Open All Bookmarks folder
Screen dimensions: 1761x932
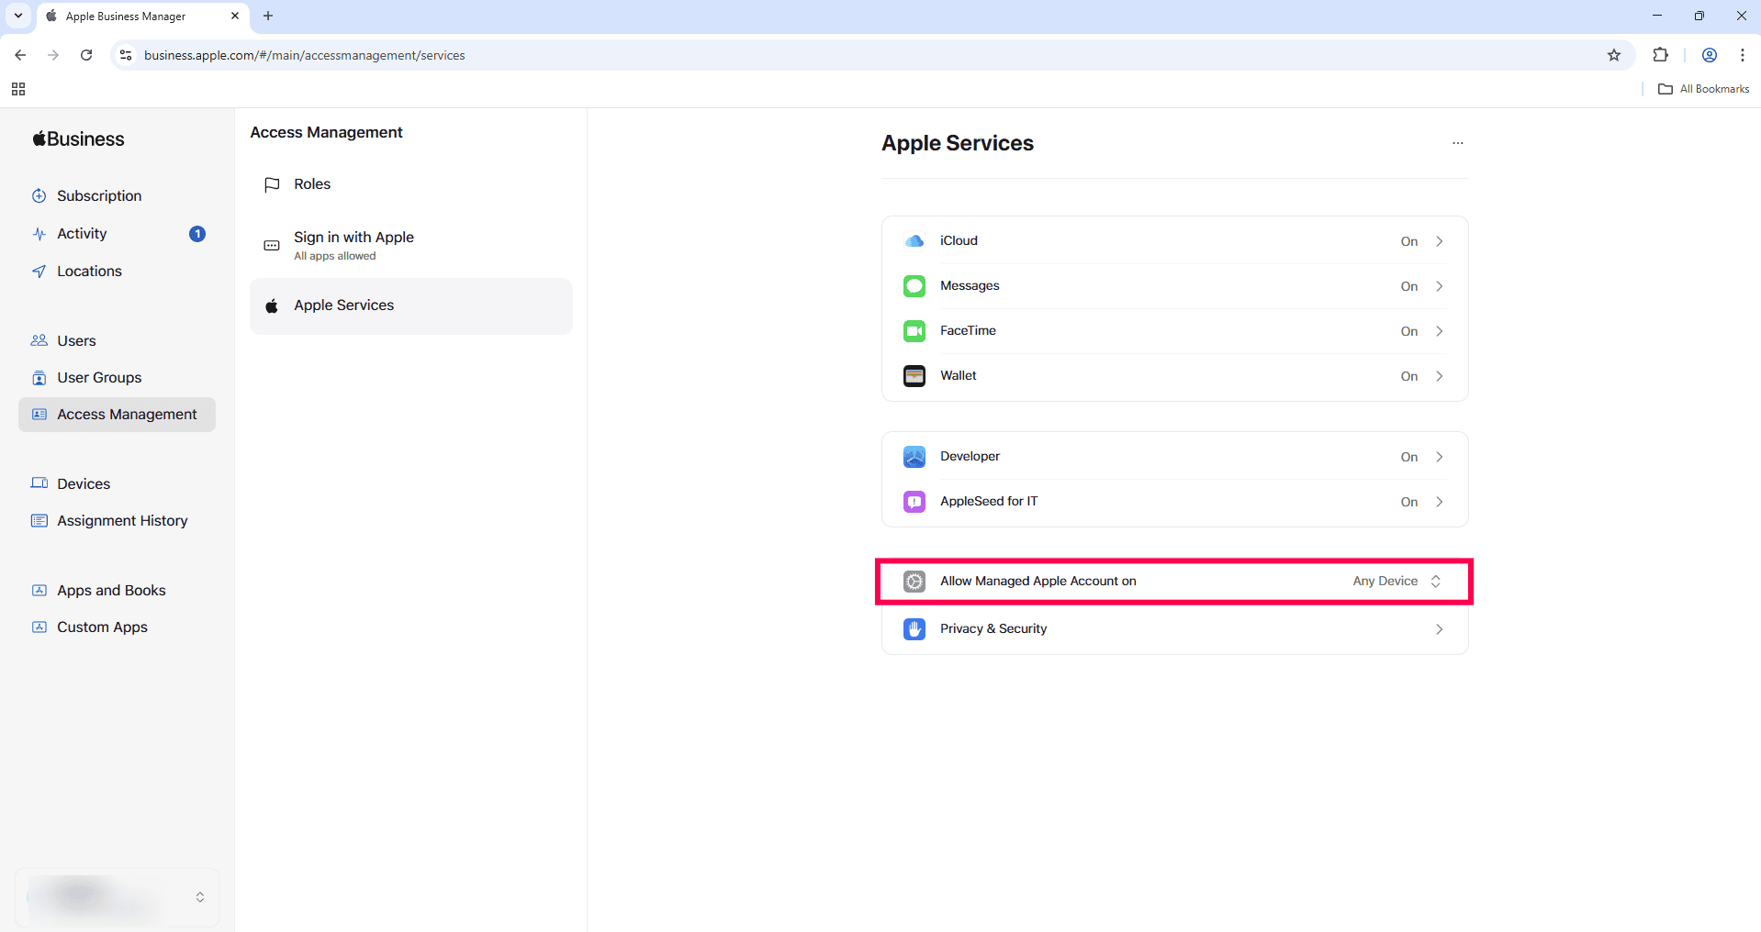click(1704, 89)
